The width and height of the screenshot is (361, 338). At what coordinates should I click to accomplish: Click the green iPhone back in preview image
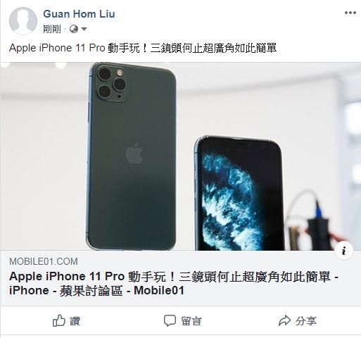(x=131, y=156)
